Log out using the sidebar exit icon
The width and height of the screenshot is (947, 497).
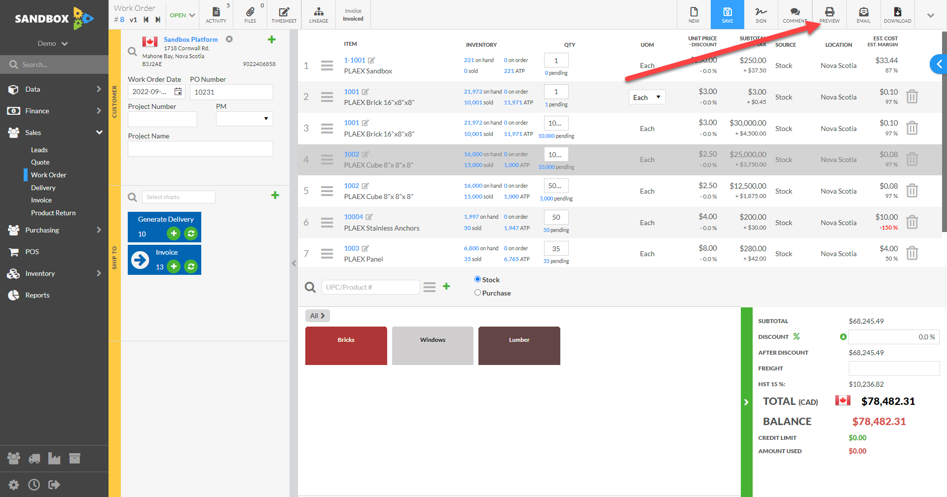[54, 485]
